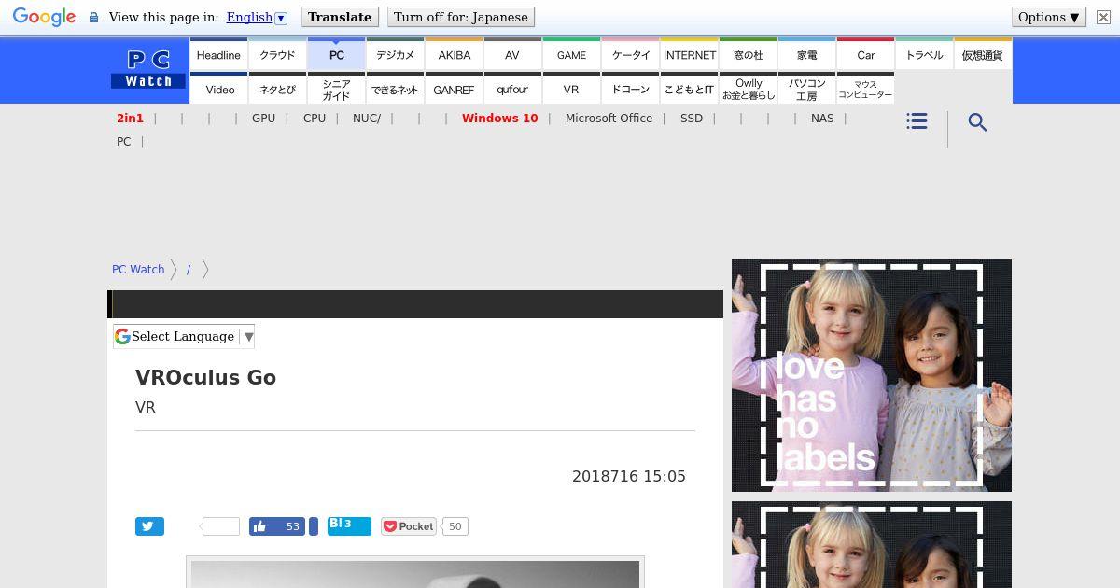This screenshot has width=1120, height=588.
Task: Open the できるネット tab
Action: (x=395, y=89)
